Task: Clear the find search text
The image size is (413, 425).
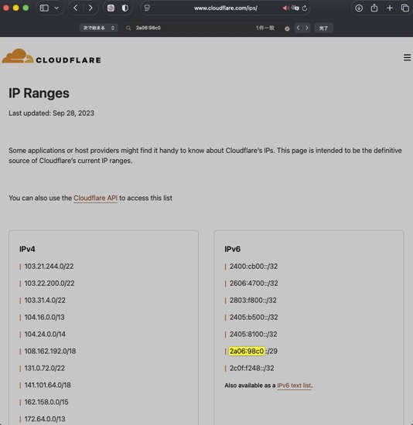Action: (287, 29)
